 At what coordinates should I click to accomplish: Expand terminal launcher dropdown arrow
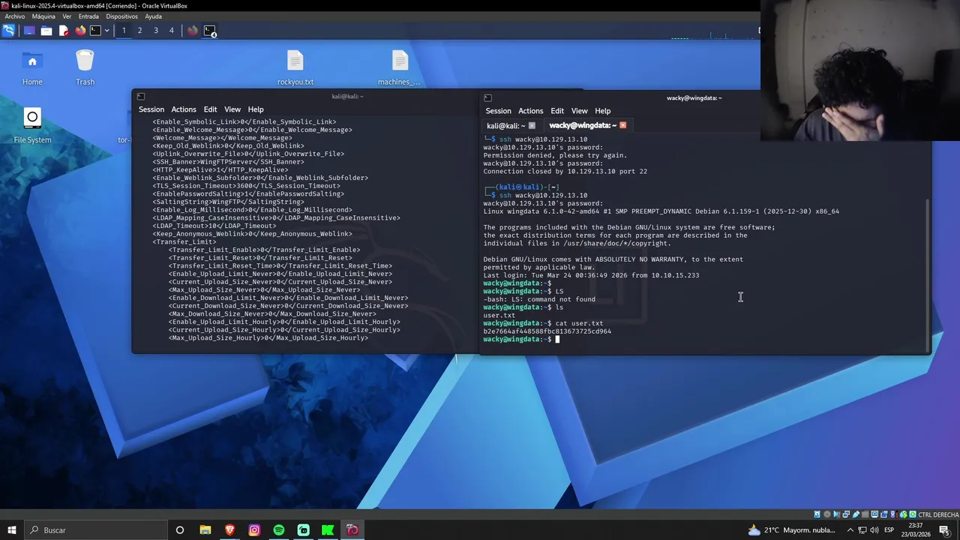(106, 31)
